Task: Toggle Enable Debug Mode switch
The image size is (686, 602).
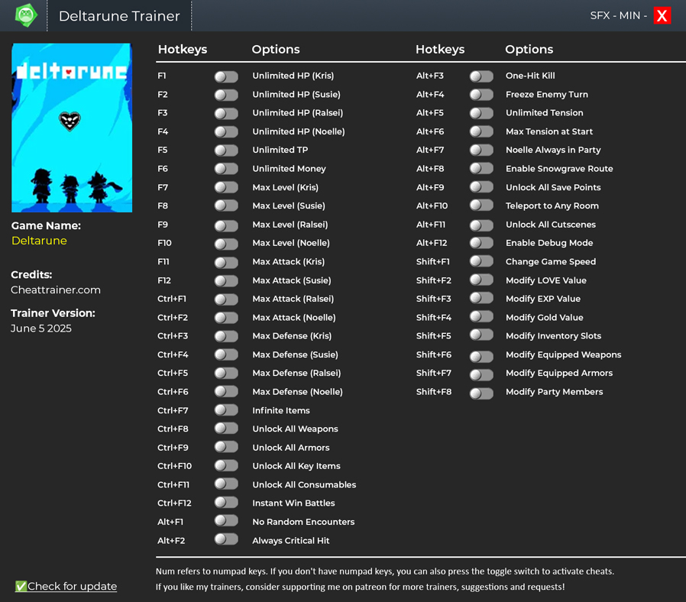Action: (481, 243)
